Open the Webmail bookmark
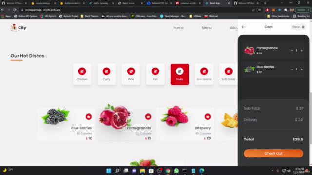The width and height of the screenshot is (312, 175). tap(211, 16)
